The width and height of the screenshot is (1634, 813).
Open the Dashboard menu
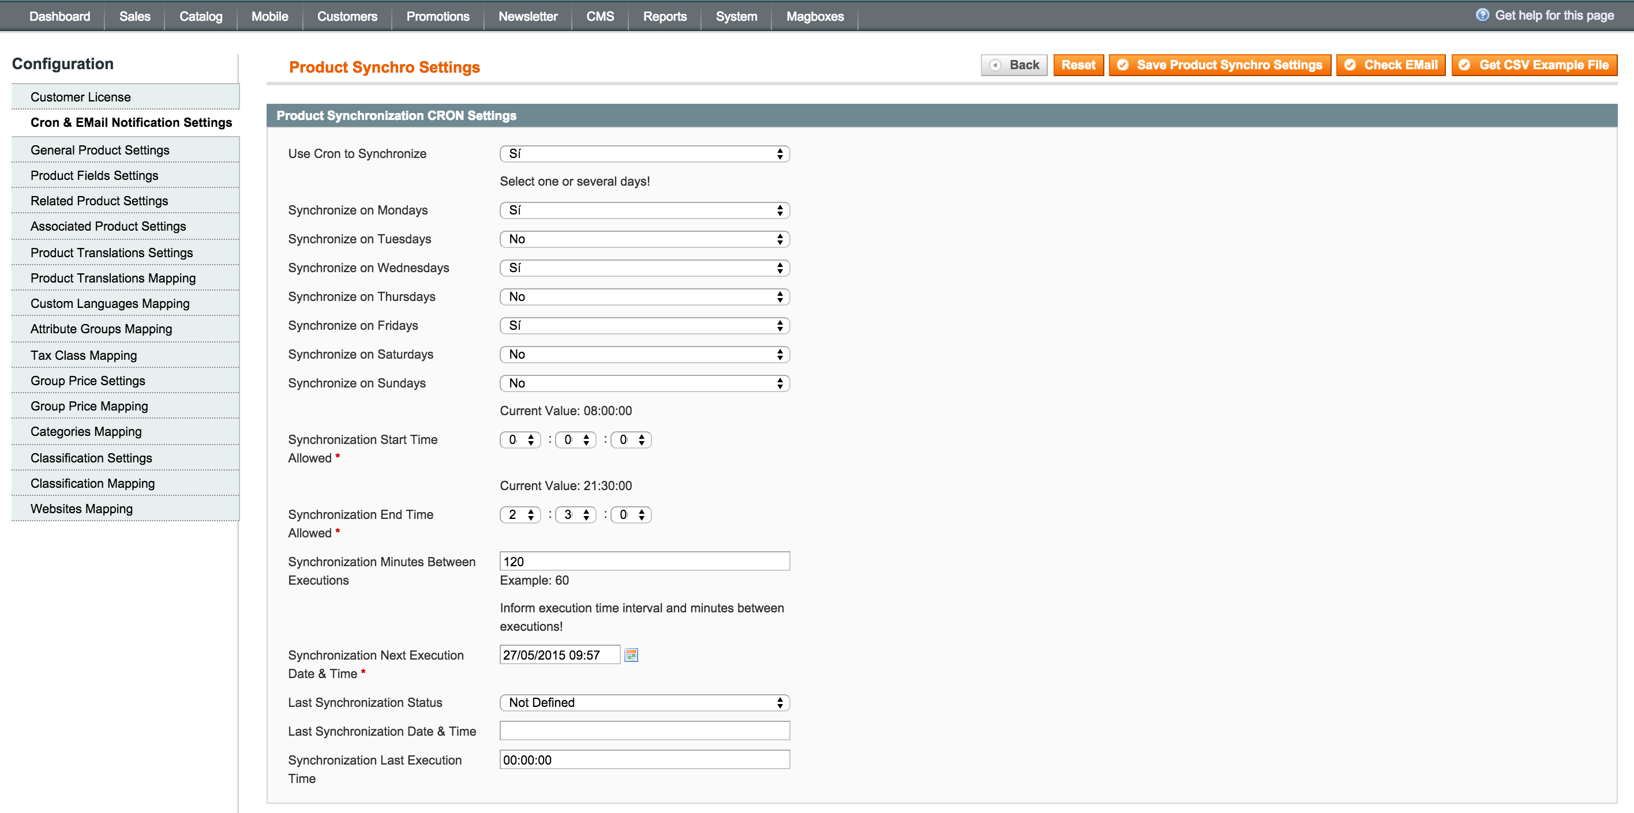click(59, 16)
